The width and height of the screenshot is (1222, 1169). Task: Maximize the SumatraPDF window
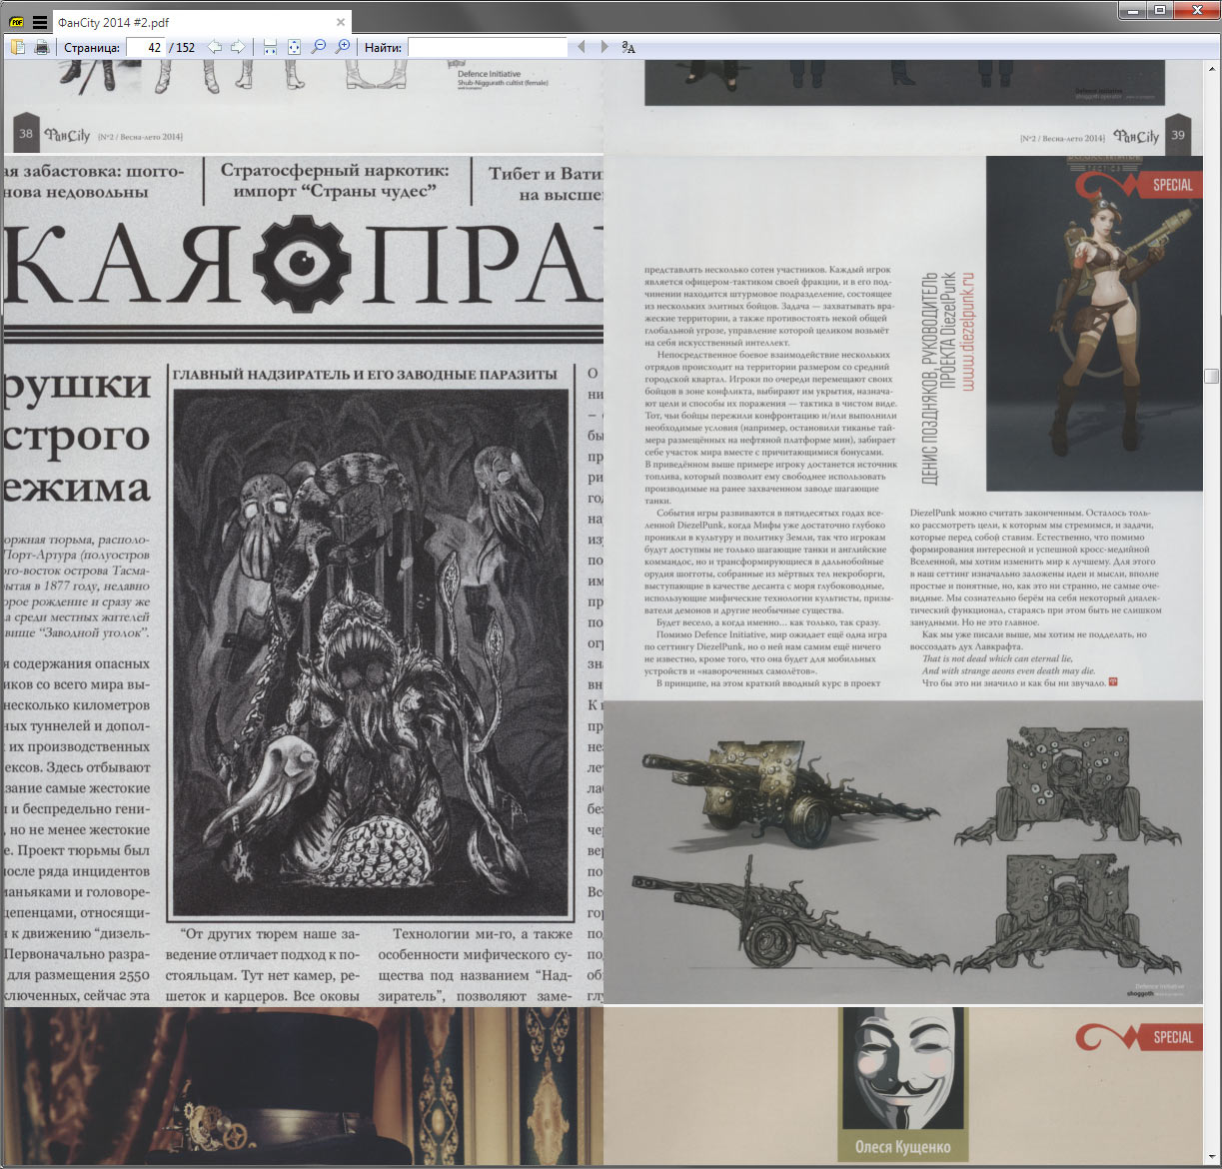point(1160,11)
